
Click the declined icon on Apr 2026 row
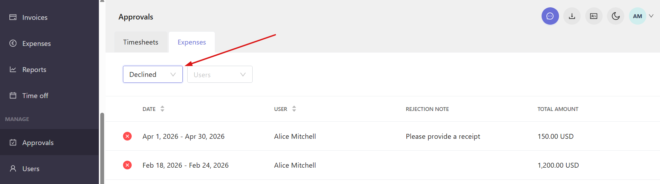(x=128, y=136)
